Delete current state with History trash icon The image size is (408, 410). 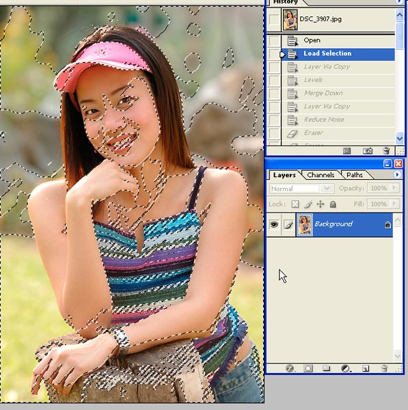[386, 151]
